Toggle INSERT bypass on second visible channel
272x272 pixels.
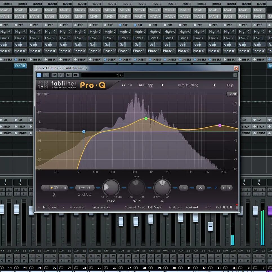[x=16, y=59]
